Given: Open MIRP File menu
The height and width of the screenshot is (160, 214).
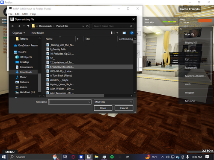Looking at the screenshot, I should (x=10, y=14).
